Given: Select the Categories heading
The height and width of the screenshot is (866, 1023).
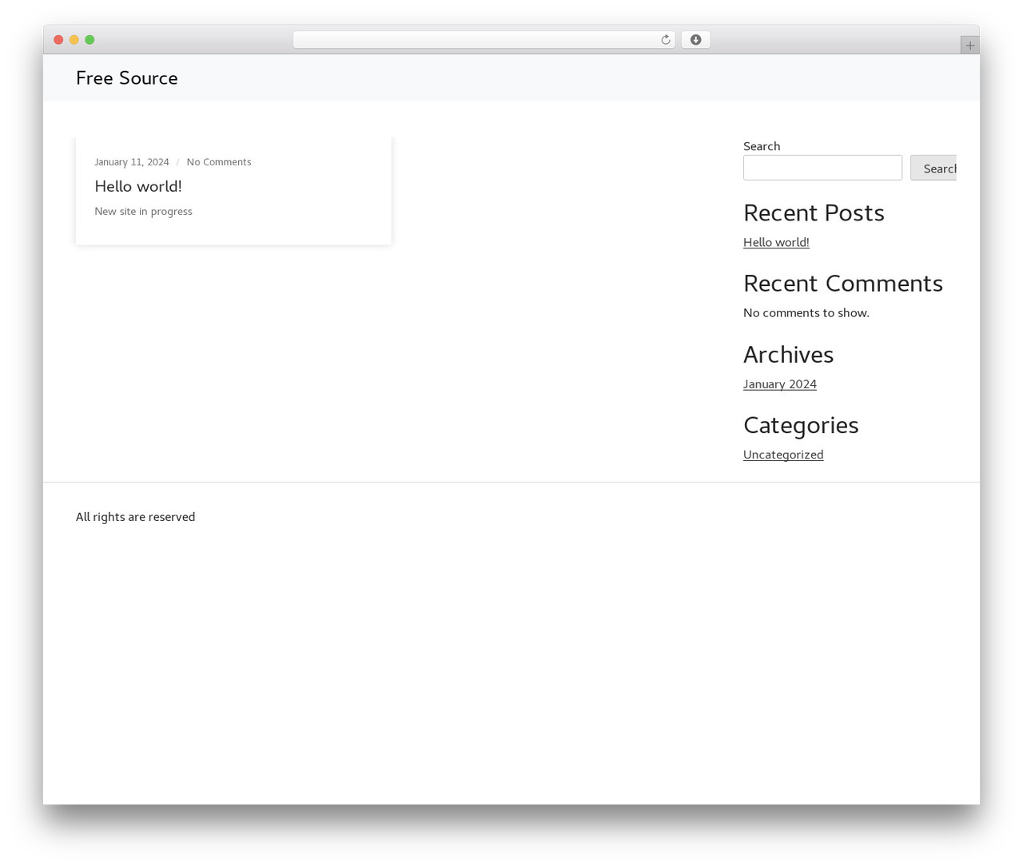Looking at the screenshot, I should [801, 426].
